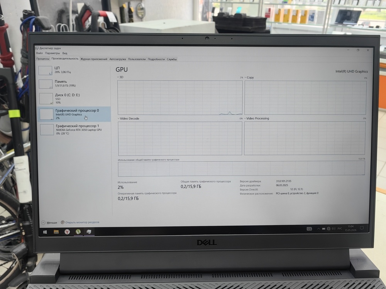
Task: Click the 3D usage graph area
Action: point(180,97)
